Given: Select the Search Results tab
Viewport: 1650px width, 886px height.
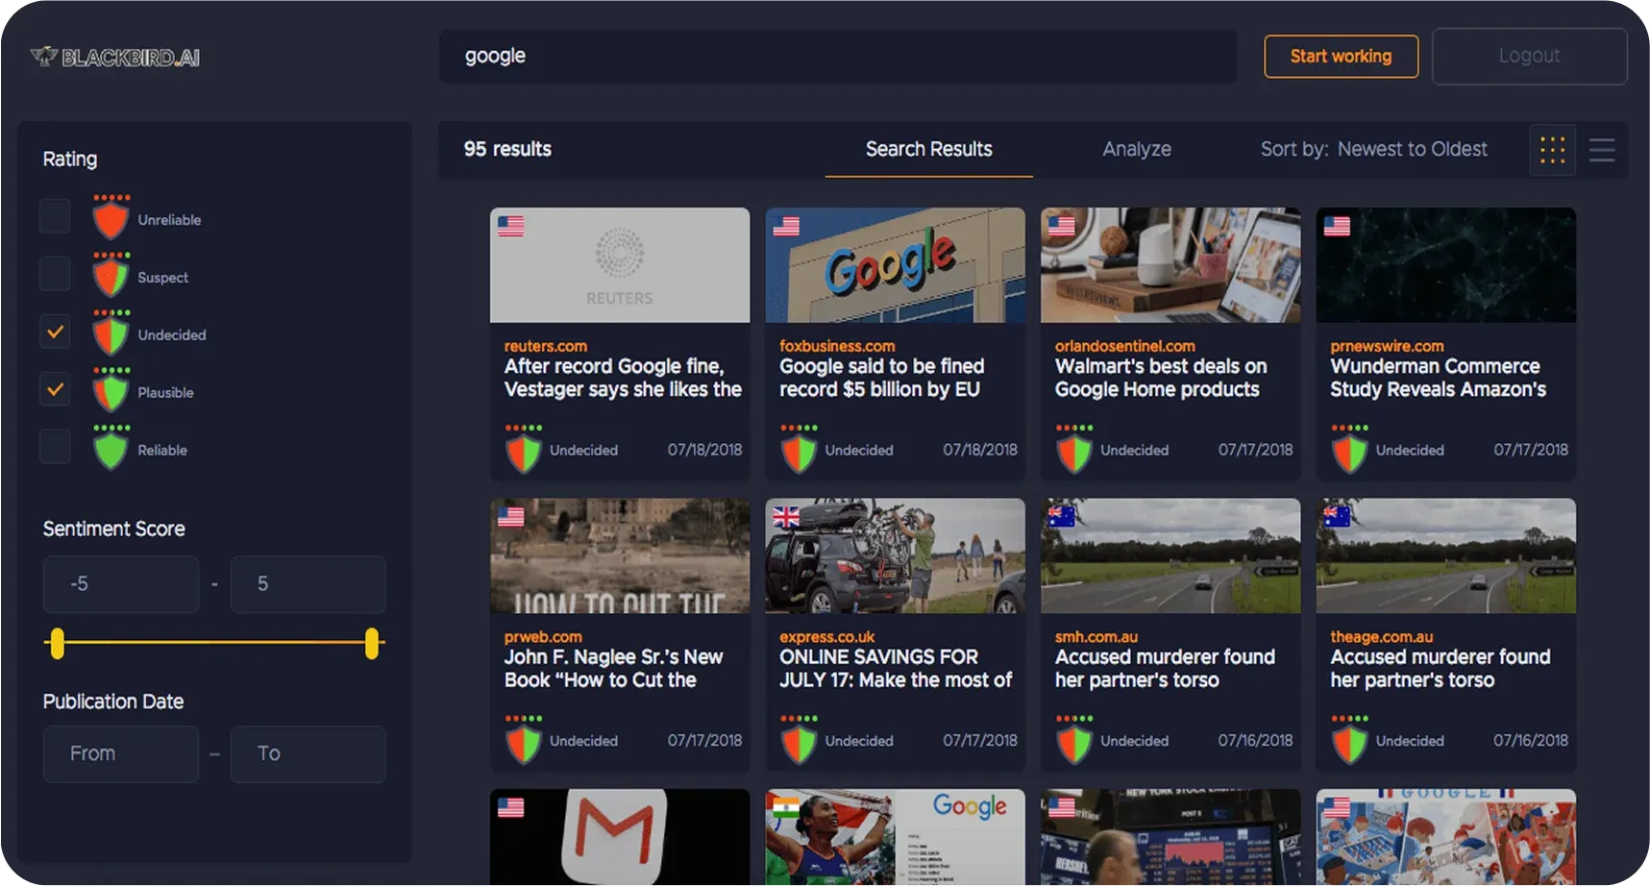Looking at the screenshot, I should (x=928, y=149).
